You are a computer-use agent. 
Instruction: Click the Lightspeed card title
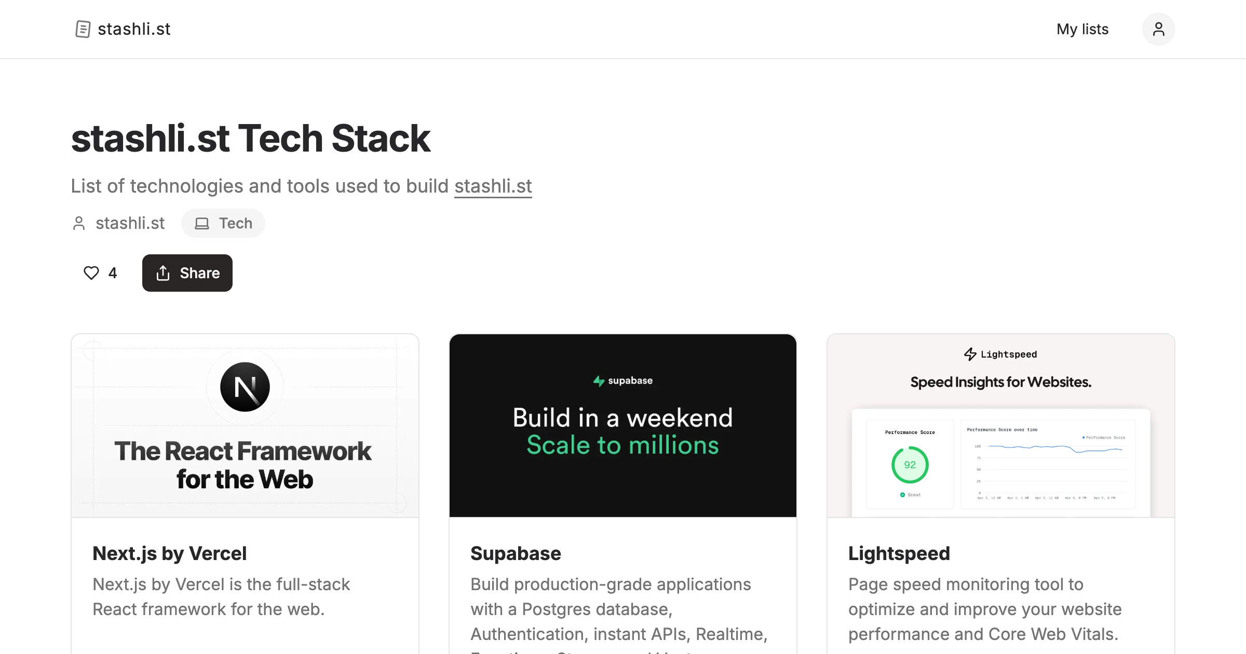tap(899, 554)
